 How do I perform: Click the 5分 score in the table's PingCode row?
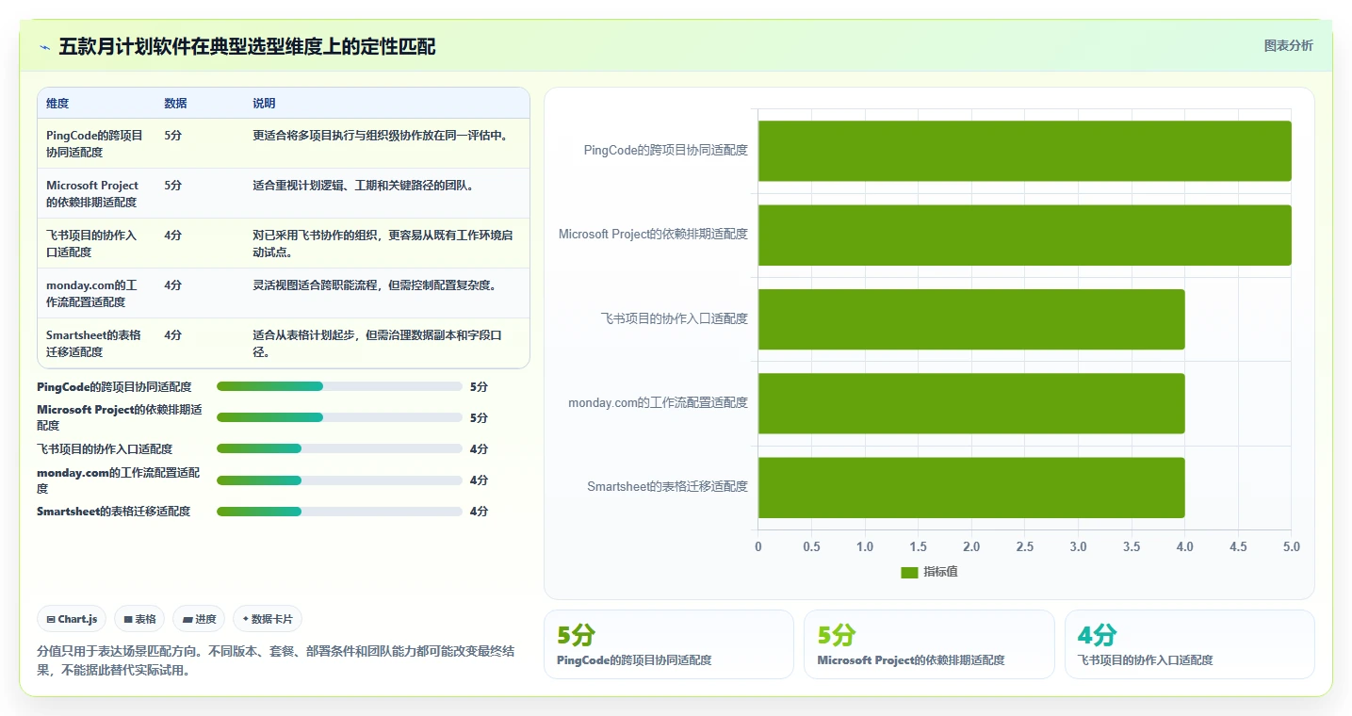(x=173, y=135)
